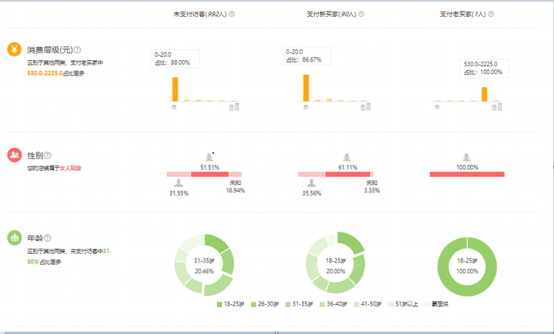554x334 pixels.
Task: Click the 性别 section title
Action: [35, 155]
